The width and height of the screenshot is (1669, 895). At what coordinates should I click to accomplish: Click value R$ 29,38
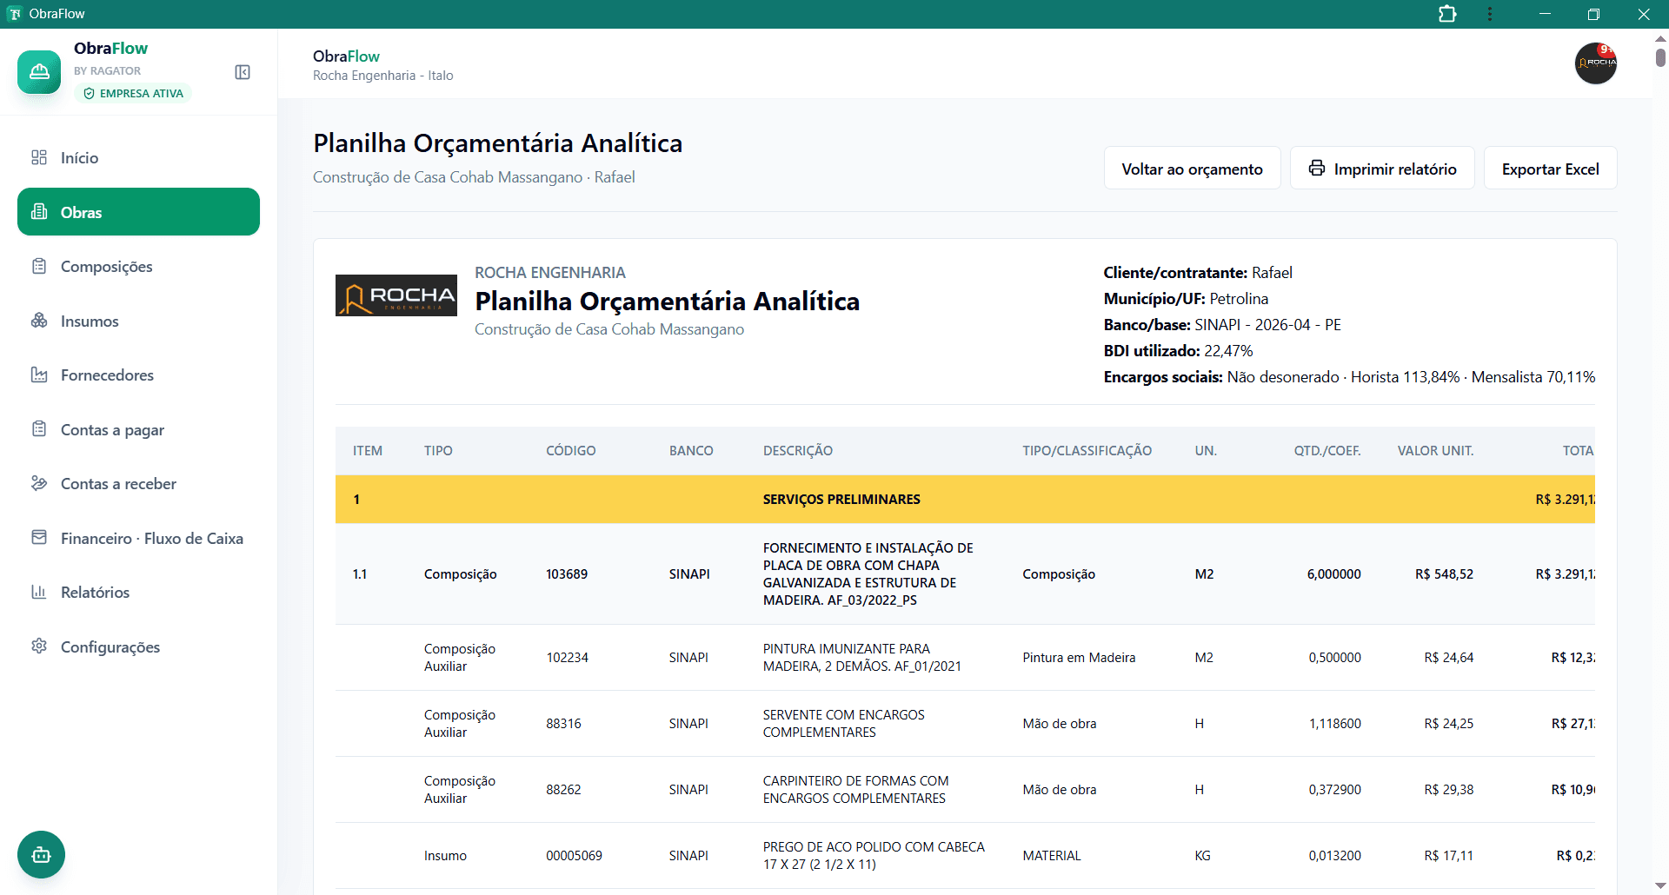[x=1448, y=789]
